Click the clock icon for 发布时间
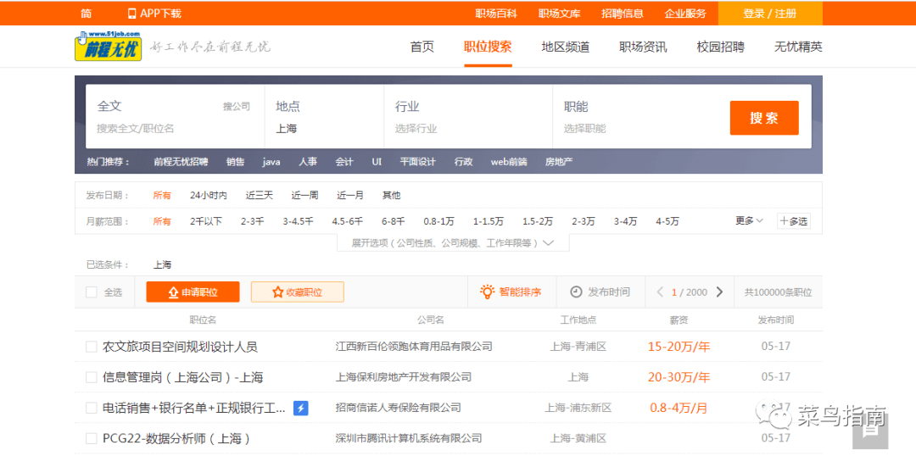The image size is (916, 456). click(576, 292)
